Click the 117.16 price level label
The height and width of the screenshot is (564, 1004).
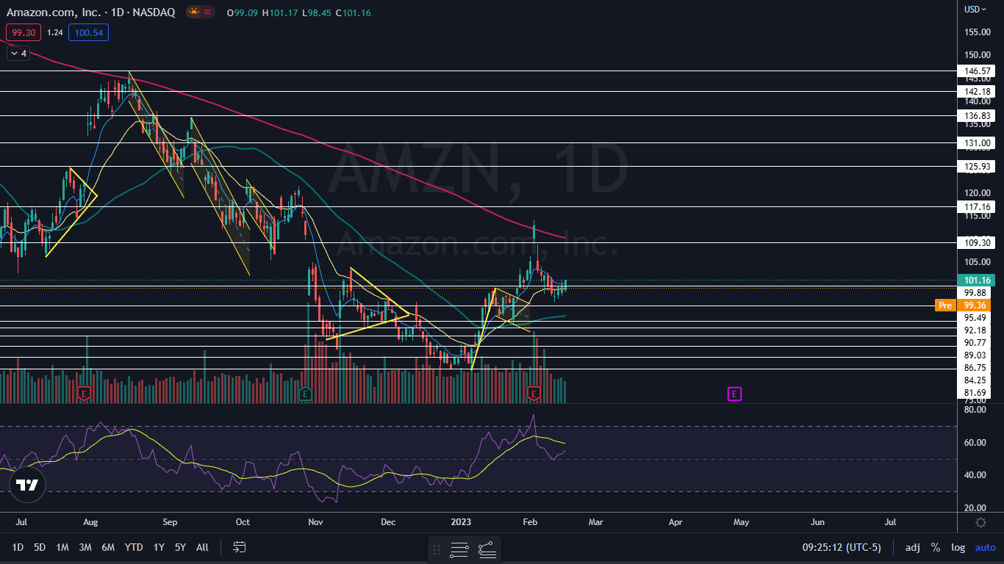pyautogui.click(x=975, y=206)
